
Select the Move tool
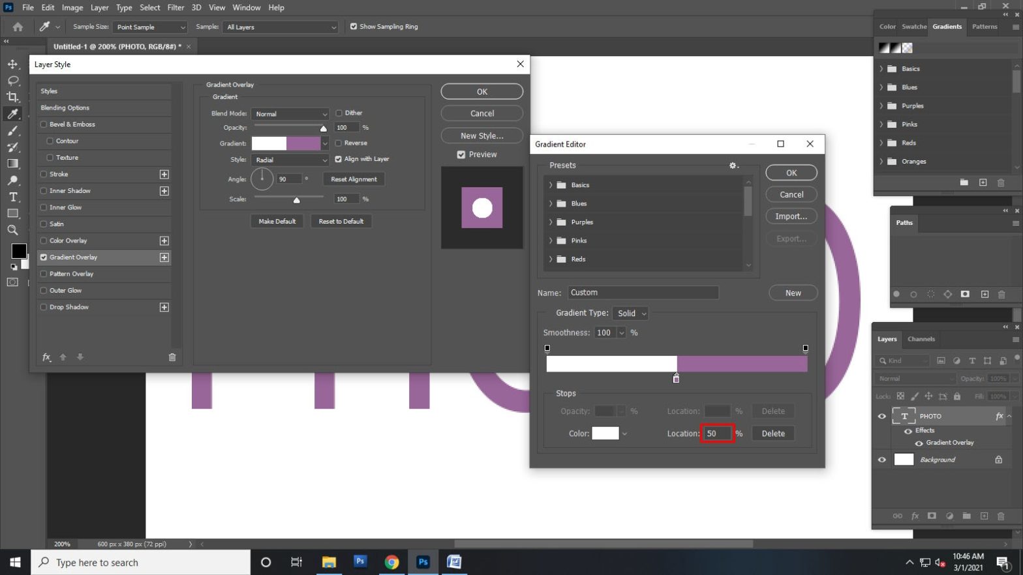point(12,64)
